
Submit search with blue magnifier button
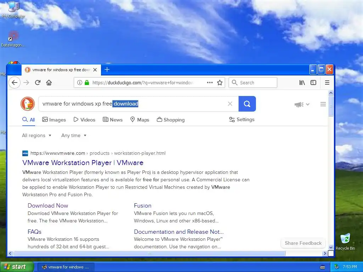click(247, 104)
